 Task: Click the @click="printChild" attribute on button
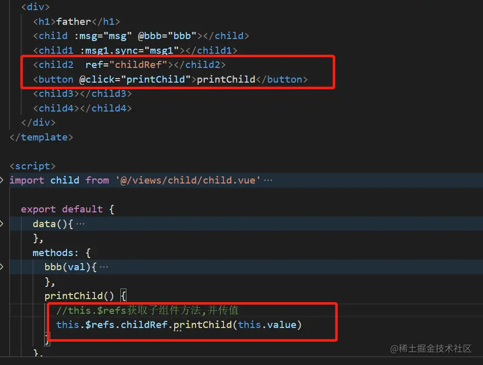click(135, 79)
